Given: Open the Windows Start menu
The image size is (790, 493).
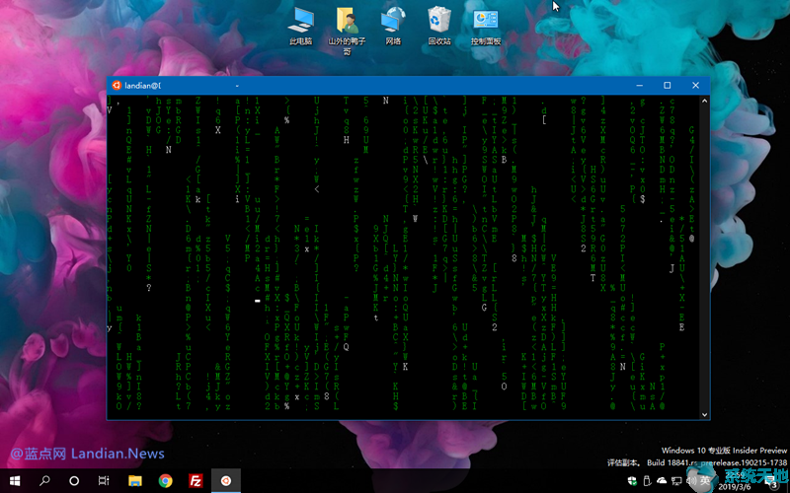Looking at the screenshot, I should (x=15, y=481).
